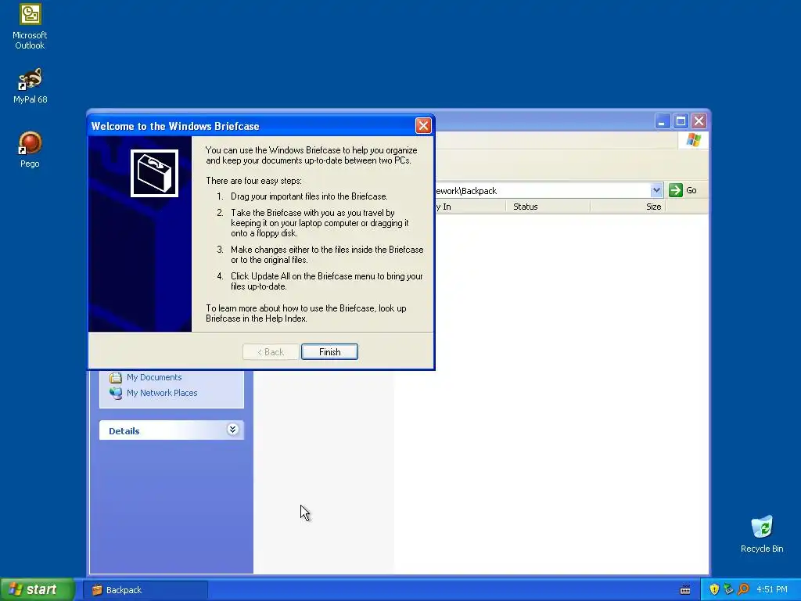Click the green Go arrow icon
Screen dimensions: 801x601
(x=675, y=190)
